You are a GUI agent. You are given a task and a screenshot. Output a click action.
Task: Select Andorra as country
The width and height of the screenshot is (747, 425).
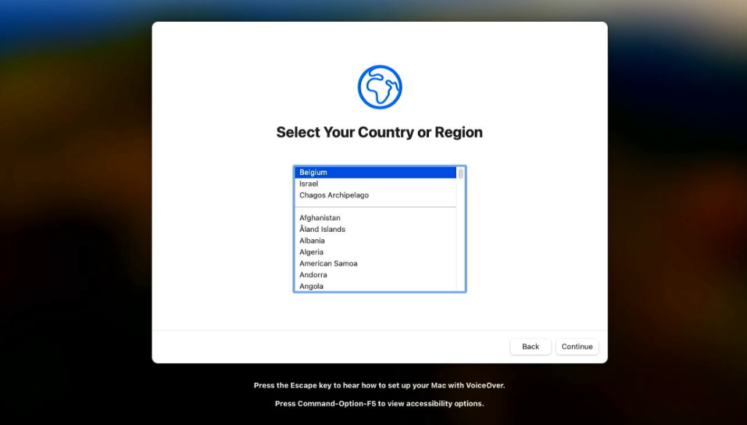point(376,275)
